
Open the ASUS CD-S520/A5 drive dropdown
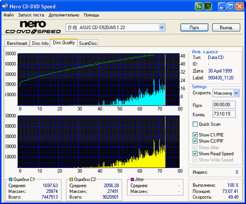162,27
